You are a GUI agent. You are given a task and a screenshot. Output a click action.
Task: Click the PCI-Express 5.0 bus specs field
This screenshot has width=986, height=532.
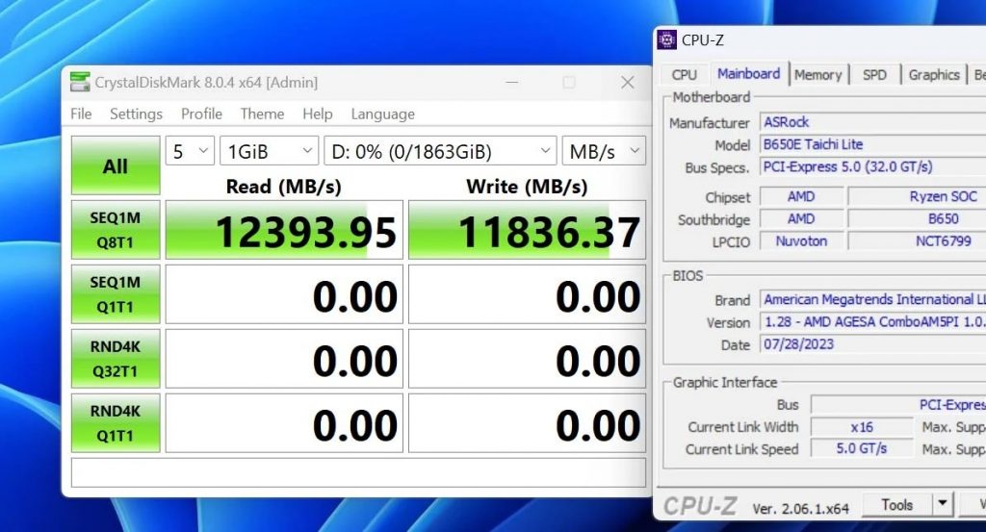coord(872,167)
